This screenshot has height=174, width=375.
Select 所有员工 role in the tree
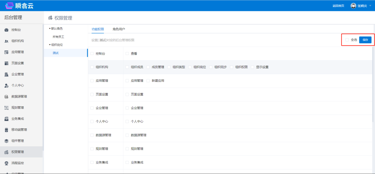[x=58, y=37]
